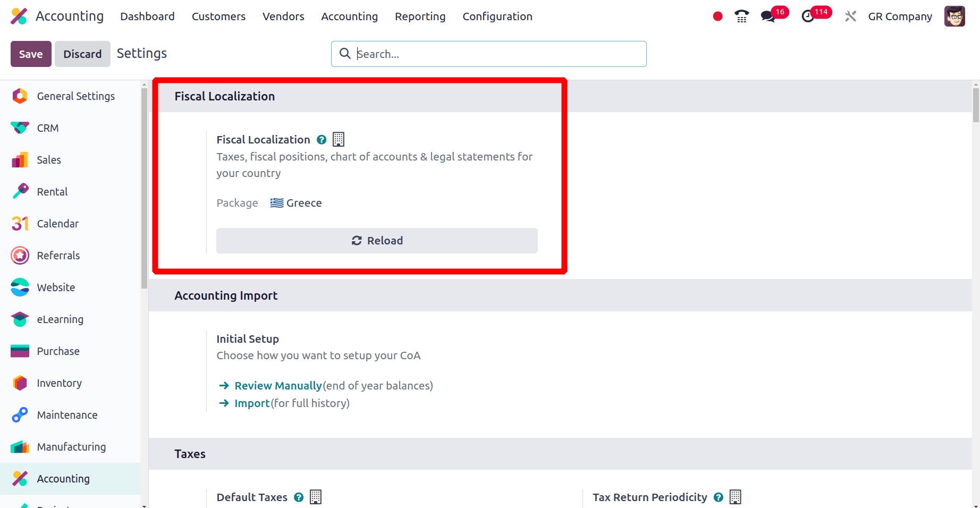Screen dimensions: 980x508
Task: Click the Tax Return Periodicity help icon
Action: (719, 497)
